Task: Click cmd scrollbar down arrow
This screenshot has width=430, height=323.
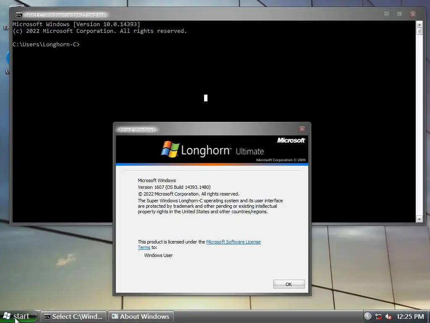Action: [420, 219]
